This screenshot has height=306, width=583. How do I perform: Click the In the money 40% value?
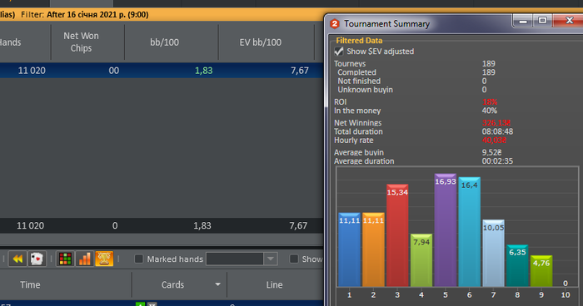pyautogui.click(x=490, y=111)
